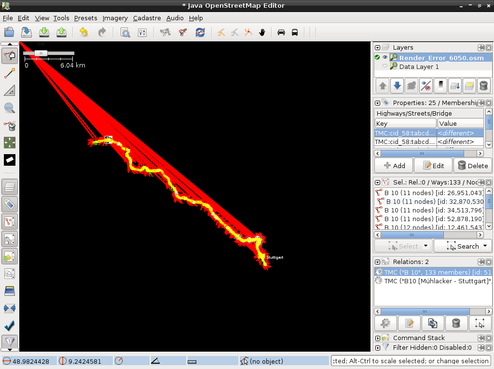
Task: Click the Edit property button
Action: click(x=433, y=165)
